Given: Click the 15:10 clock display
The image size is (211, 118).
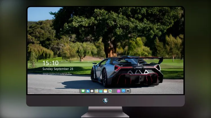Looking at the screenshot, I should [x=50, y=63].
